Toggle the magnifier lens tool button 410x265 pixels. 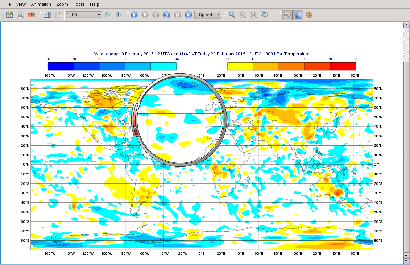click(x=287, y=15)
